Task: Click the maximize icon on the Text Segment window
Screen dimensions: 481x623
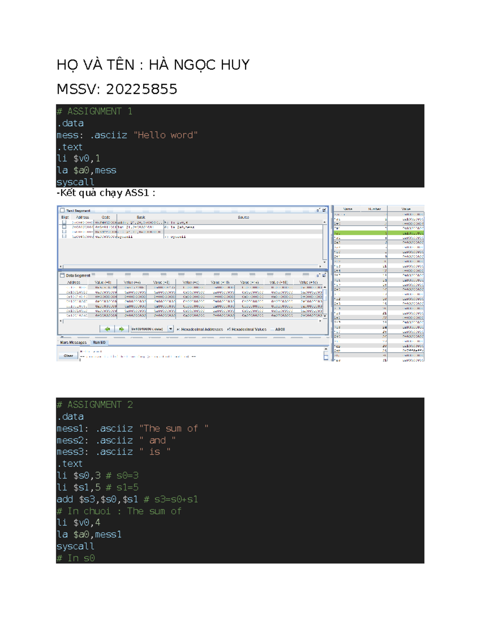Action: [x=323, y=210]
